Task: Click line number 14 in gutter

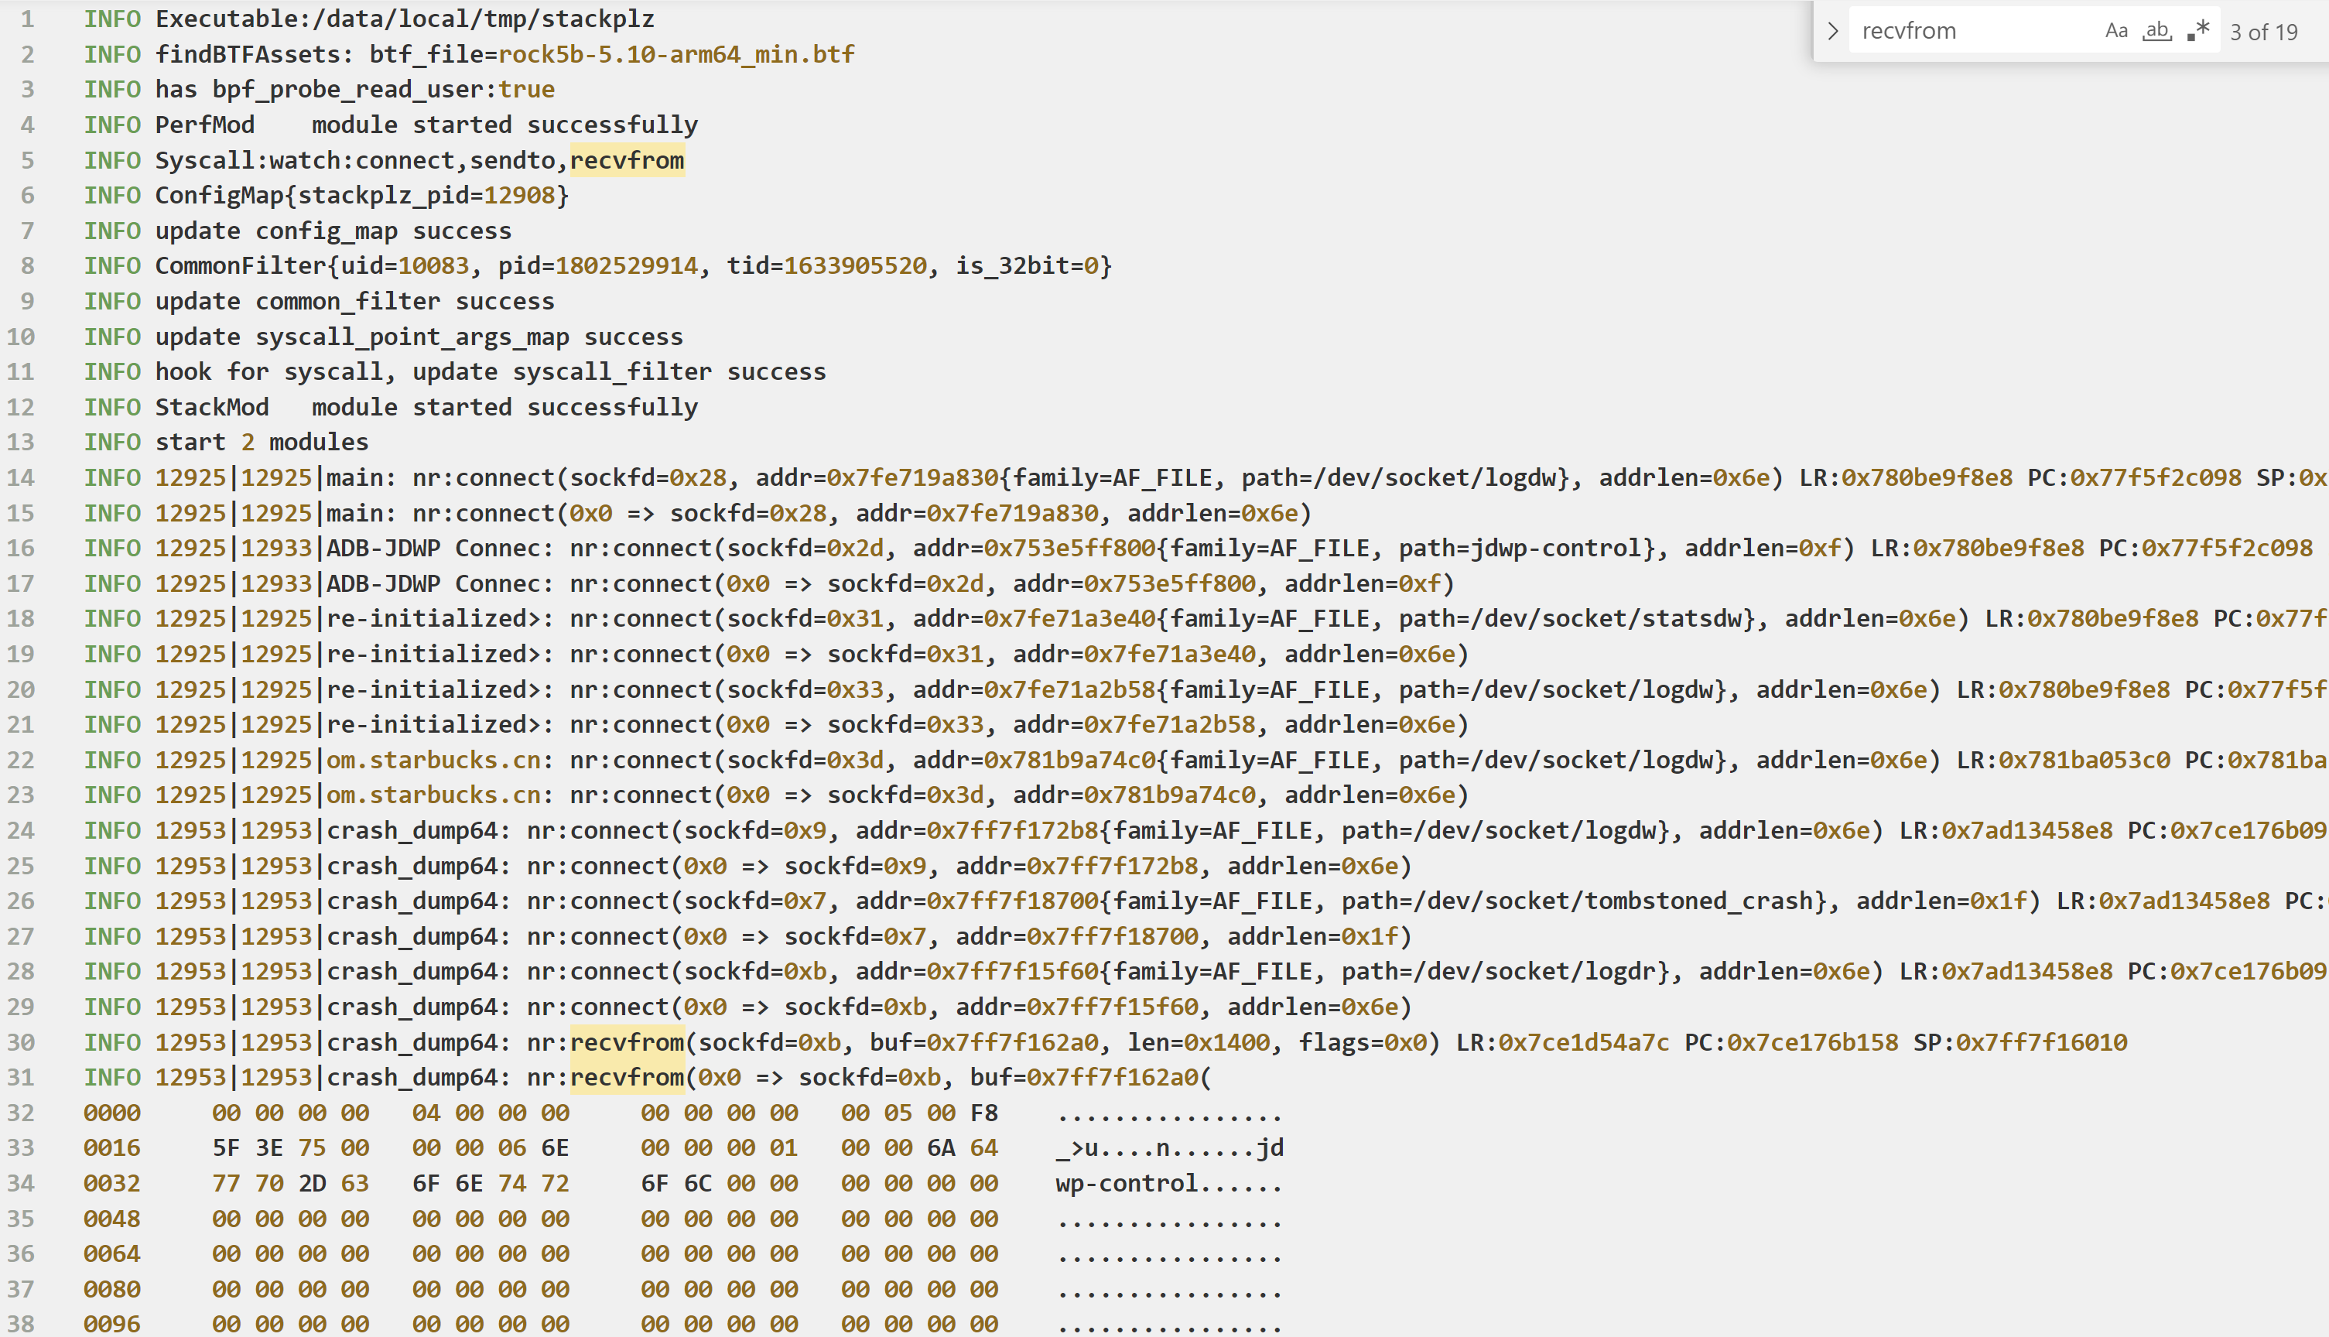Action: pyautogui.click(x=22, y=477)
